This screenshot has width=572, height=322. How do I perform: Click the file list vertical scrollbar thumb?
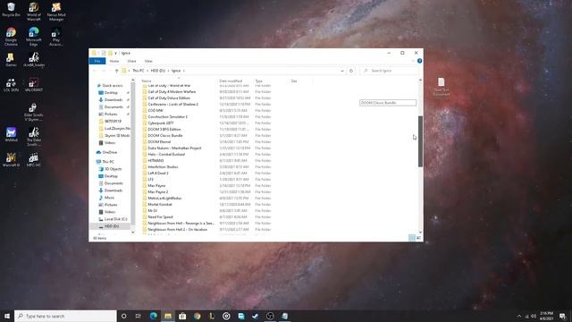pyautogui.click(x=420, y=141)
